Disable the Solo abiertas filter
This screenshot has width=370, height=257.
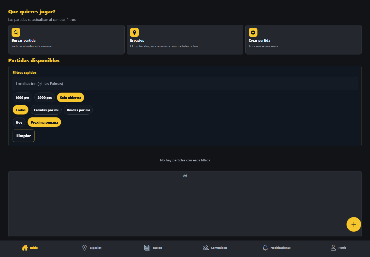(70, 97)
